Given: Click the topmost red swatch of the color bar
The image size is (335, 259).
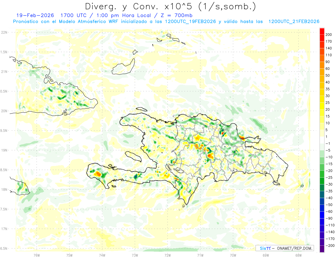Looking at the screenshot, I should click(x=322, y=31).
